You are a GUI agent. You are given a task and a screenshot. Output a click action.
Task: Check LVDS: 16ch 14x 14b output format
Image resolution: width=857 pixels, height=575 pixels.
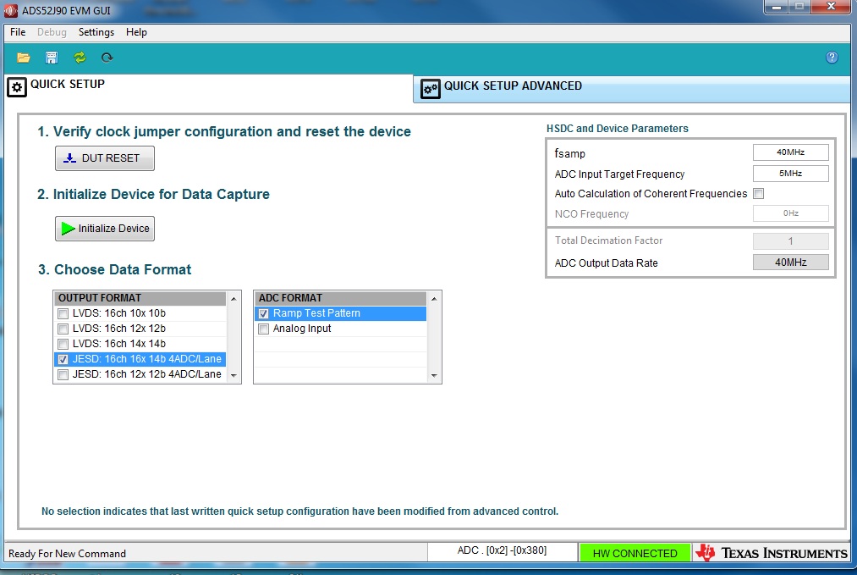pyautogui.click(x=63, y=344)
